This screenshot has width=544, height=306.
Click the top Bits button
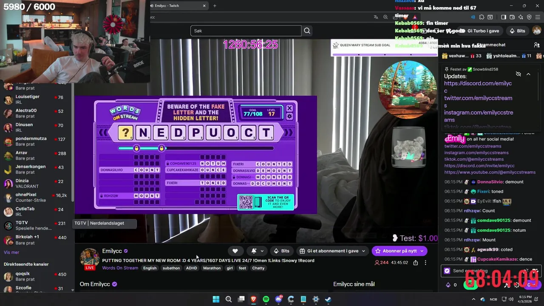(518, 31)
